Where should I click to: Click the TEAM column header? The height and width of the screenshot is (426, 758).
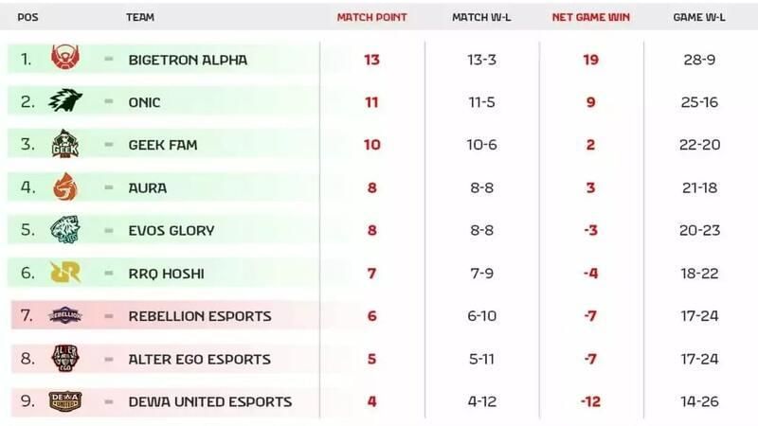139,18
